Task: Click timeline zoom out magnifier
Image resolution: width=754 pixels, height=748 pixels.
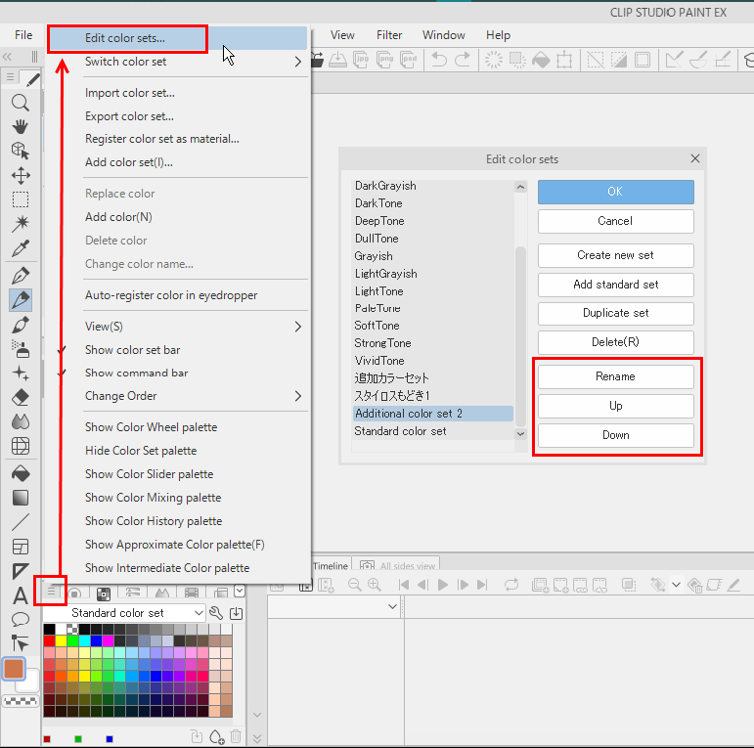Action: coord(354,585)
